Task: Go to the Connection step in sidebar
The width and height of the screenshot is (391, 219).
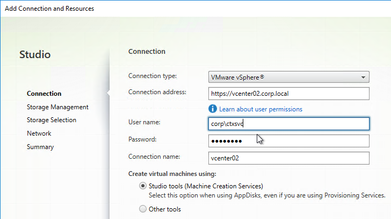Action: pyautogui.click(x=44, y=94)
